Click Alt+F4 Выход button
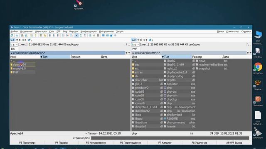The height and width of the screenshot is (149, 266). pyautogui.click(x=234, y=143)
